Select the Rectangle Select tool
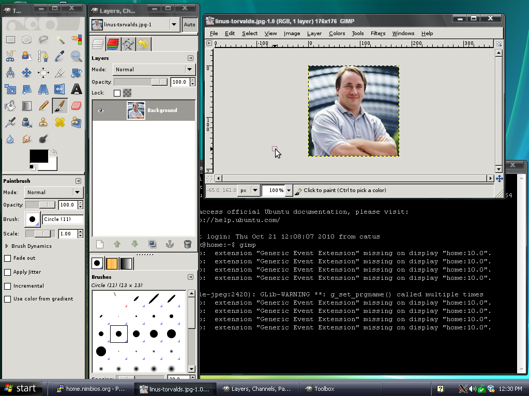Image resolution: width=529 pixels, height=396 pixels. point(10,40)
